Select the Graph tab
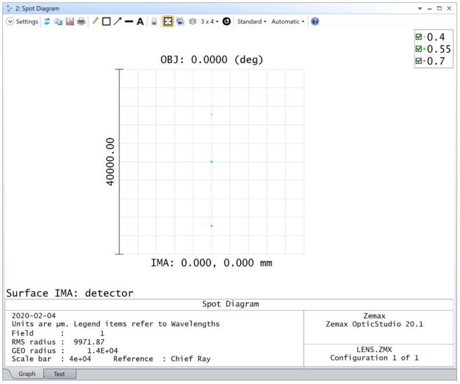 [x=27, y=374]
